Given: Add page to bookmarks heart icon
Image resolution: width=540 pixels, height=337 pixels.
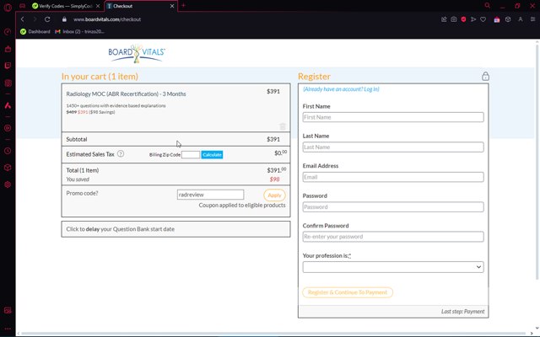Looking at the screenshot, I should tap(483, 19).
